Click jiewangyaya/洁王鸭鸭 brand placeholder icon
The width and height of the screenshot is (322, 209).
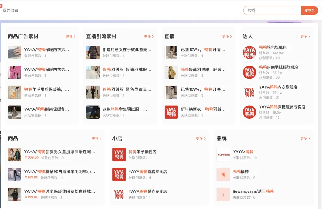223,194
